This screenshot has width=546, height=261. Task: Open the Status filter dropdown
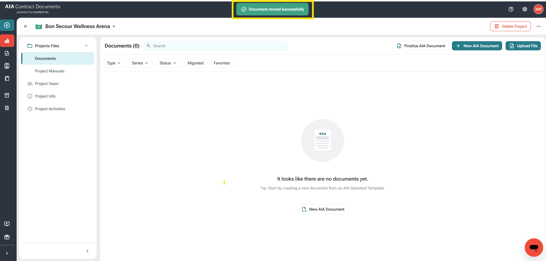pyautogui.click(x=168, y=63)
